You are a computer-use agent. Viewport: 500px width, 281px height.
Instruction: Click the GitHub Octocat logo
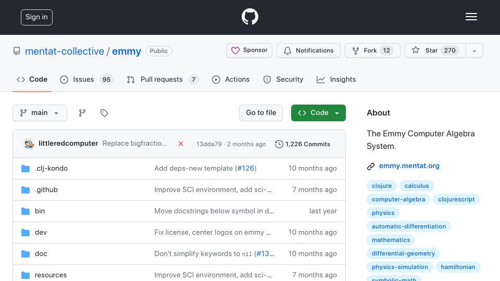coord(249,17)
